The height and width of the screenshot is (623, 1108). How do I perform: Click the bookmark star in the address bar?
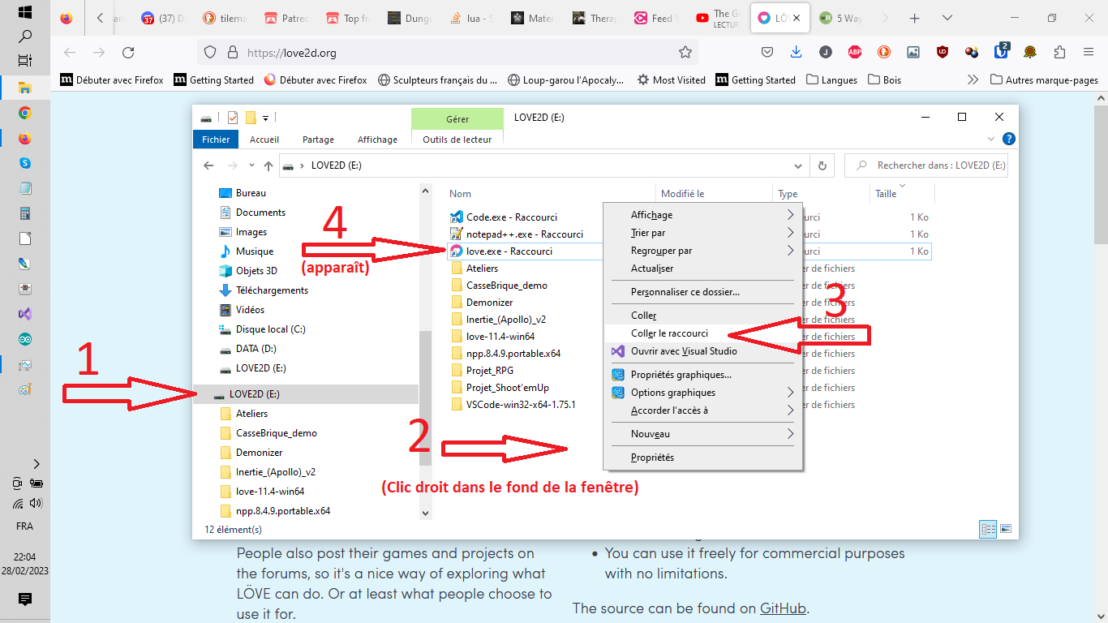tap(685, 53)
